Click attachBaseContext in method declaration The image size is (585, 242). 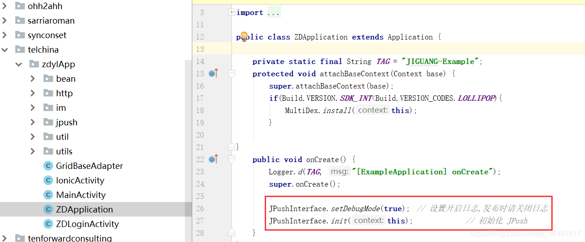[x=354, y=74]
